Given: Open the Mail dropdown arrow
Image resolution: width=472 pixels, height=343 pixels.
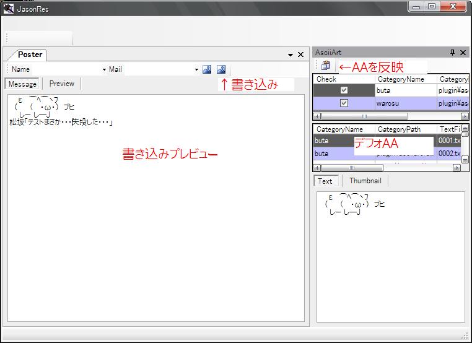Looking at the screenshot, I should (196, 69).
